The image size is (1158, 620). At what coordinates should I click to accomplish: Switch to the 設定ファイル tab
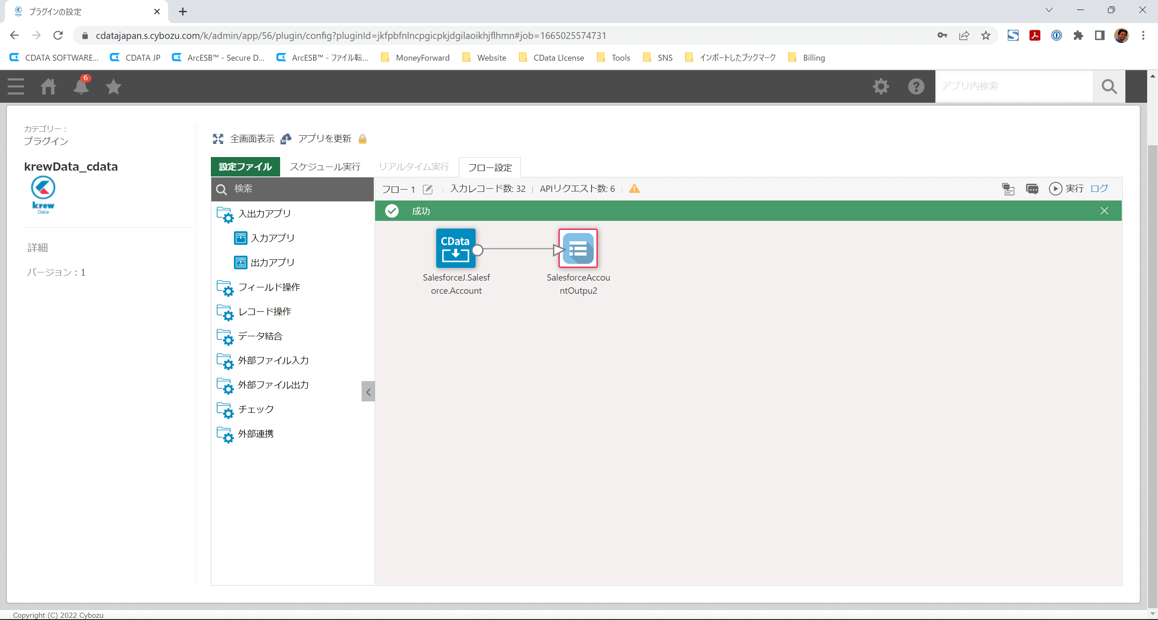tap(245, 167)
